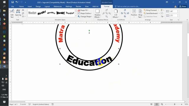Screen dimensions: 189x106
Task: Open taskbar Search icon
Action: click(x=4, y=6)
